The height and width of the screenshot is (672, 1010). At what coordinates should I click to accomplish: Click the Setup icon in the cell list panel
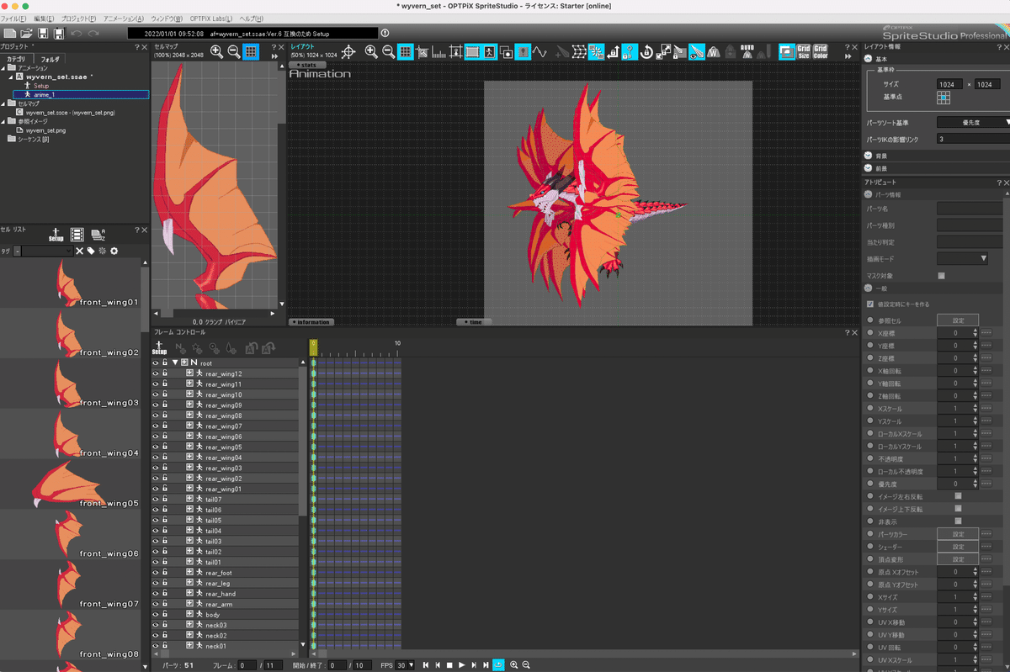click(x=56, y=234)
